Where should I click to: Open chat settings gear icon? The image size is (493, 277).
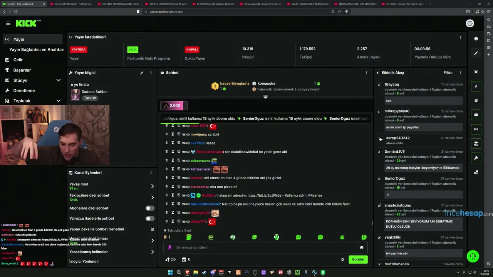[x=342, y=259]
